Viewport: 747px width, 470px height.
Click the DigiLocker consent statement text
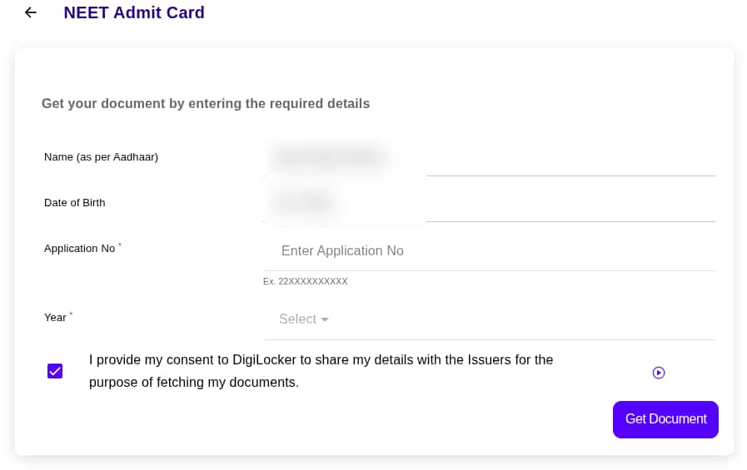coord(321,360)
